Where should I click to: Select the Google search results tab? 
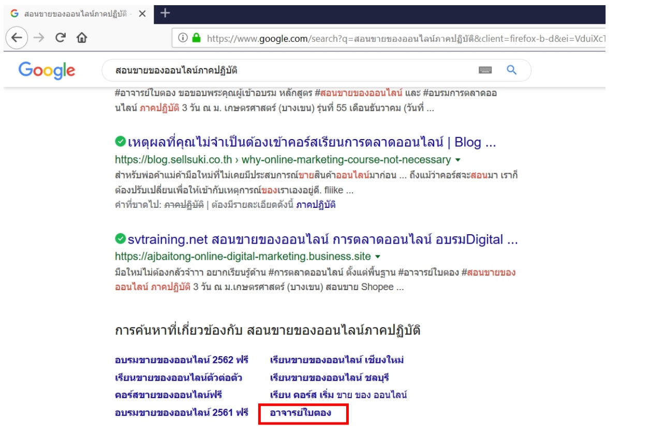[78, 14]
